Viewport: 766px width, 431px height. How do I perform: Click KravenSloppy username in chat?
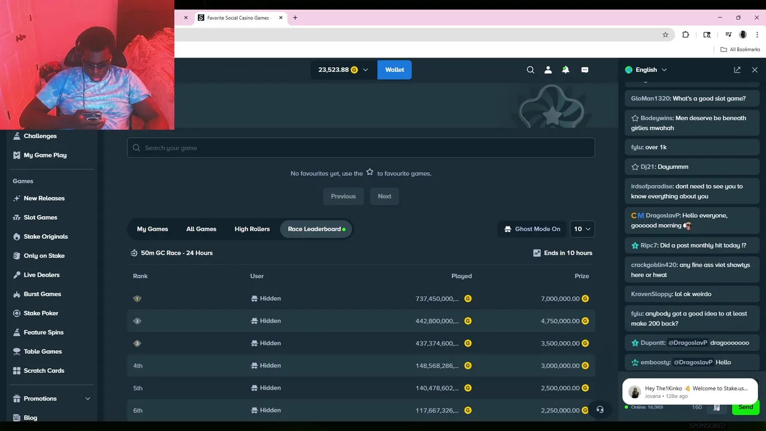(x=652, y=295)
